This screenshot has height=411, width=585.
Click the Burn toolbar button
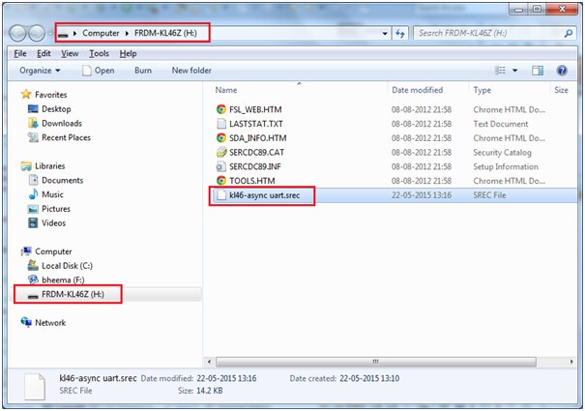tap(143, 71)
